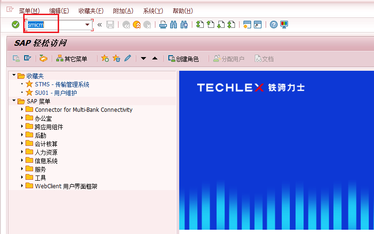Viewport: 374px width, 234px height.
Task: Click the orange Exit icon
Action: pyautogui.click(x=137, y=25)
